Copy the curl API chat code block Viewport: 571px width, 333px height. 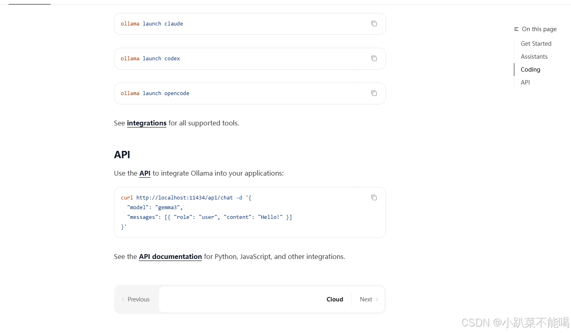click(374, 197)
